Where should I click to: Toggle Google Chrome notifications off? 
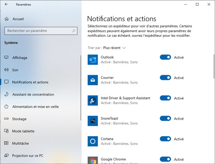click(x=165, y=159)
